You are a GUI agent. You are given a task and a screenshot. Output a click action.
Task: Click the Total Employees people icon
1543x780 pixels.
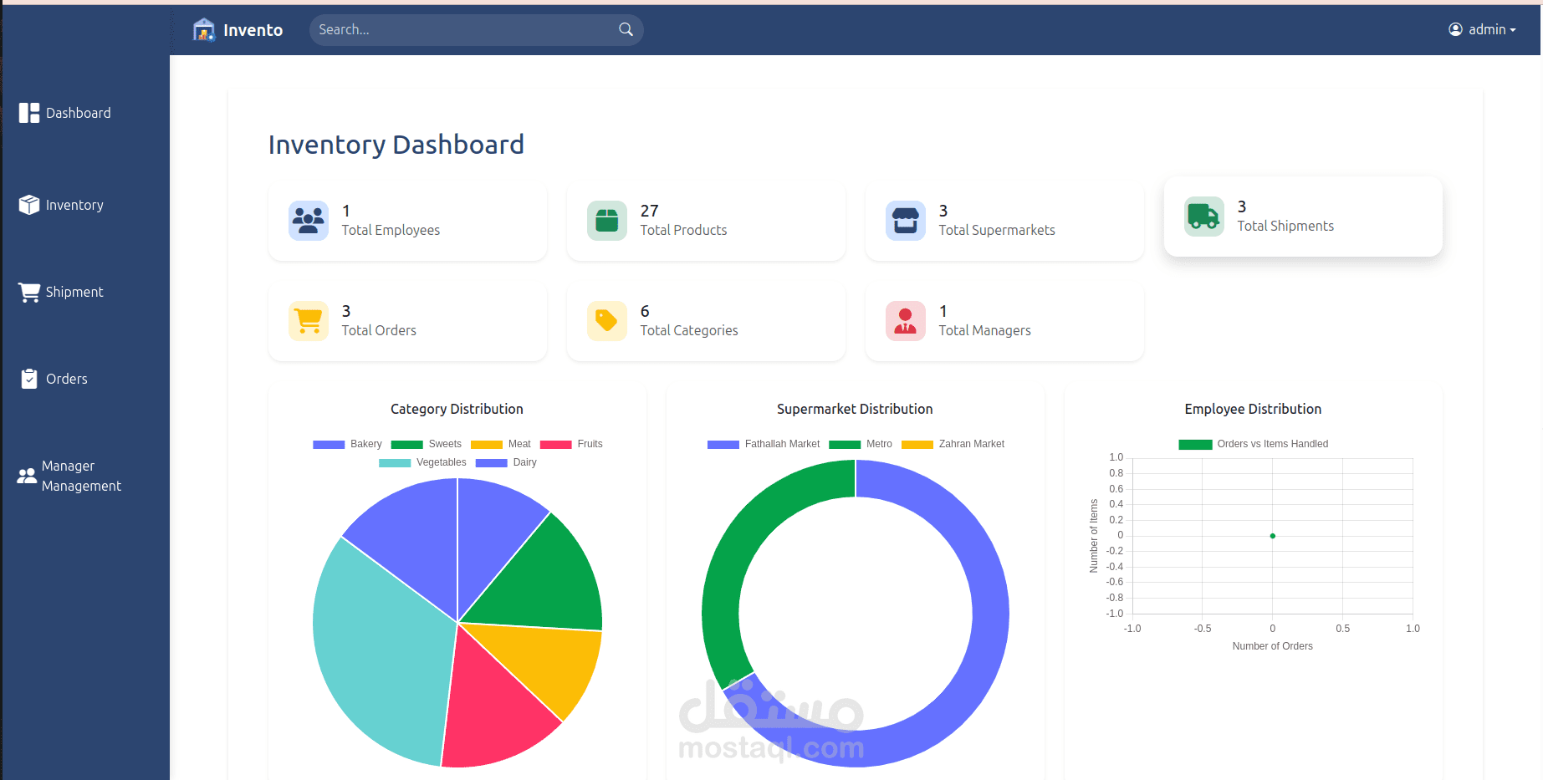(x=308, y=220)
